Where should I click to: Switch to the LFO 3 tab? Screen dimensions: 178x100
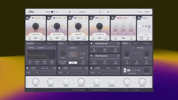coord(82,43)
